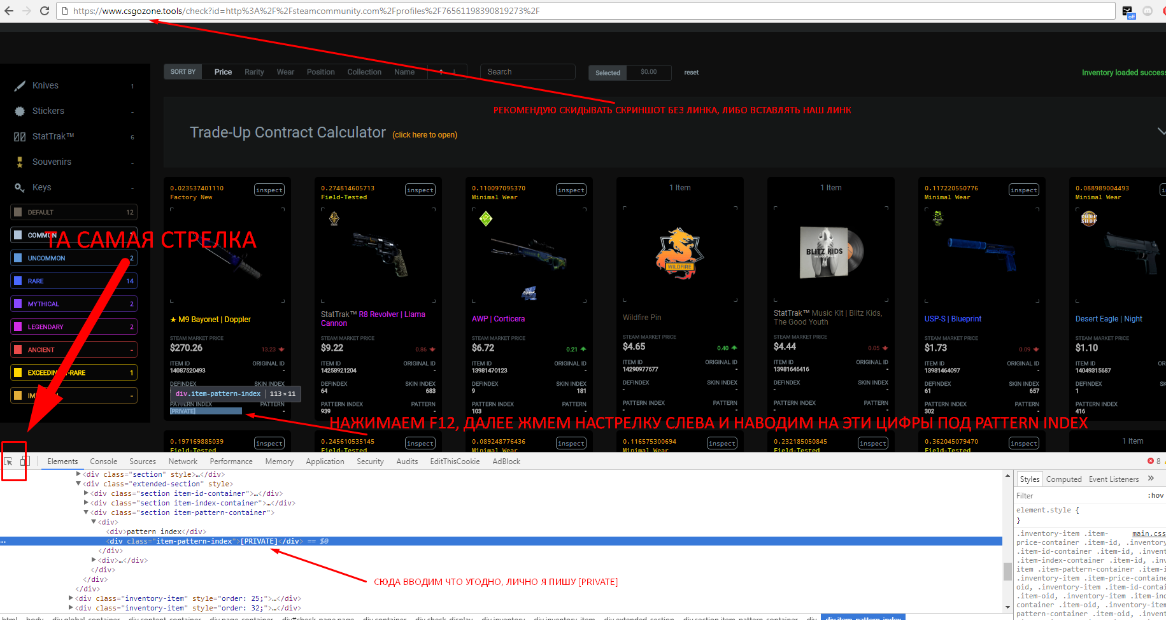The height and width of the screenshot is (620, 1166).
Task: Toggle the EXCEEDINGLY RARE rarity filter
Action: click(x=74, y=372)
